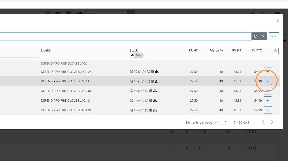Open the filter dropdown
The height and width of the screenshot is (161, 288).
[274, 36]
